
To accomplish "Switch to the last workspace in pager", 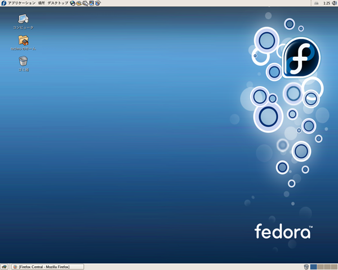I will [x=333, y=267].
